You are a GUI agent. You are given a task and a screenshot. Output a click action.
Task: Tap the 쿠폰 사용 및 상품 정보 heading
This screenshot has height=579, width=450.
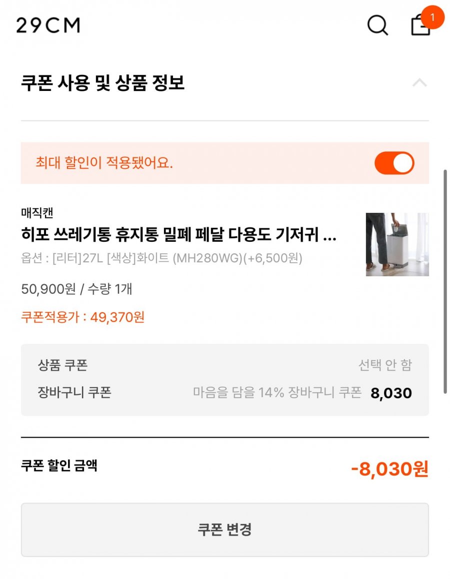click(103, 83)
